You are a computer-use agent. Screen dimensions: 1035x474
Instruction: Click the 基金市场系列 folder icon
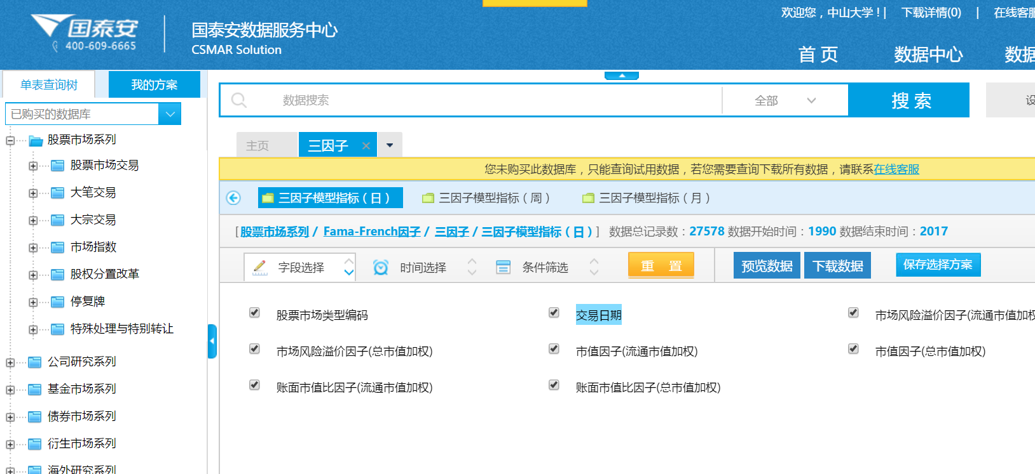point(36,390)
